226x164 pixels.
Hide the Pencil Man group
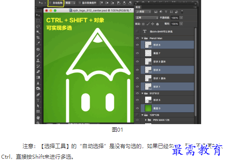(x=137, y=38)
